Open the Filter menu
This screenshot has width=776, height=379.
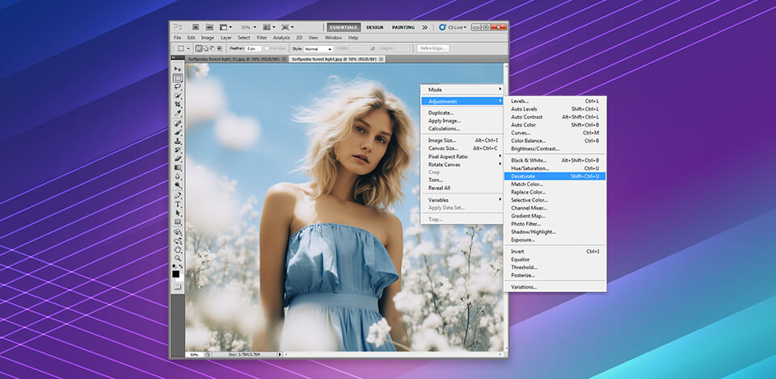(262, 37)
